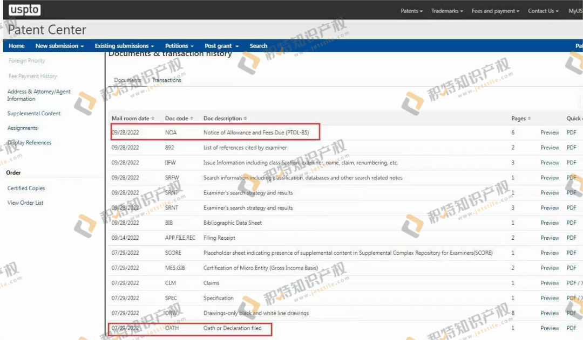Viewport: 583px width, 340px height.
Task: Sort by Doc code column
Action: pyautogui.click(x=179, y=119)
